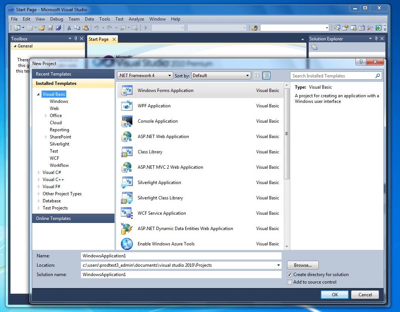400x312 pixels.
Task: Click the Find in Files binoculars icon
Action: 254,28
